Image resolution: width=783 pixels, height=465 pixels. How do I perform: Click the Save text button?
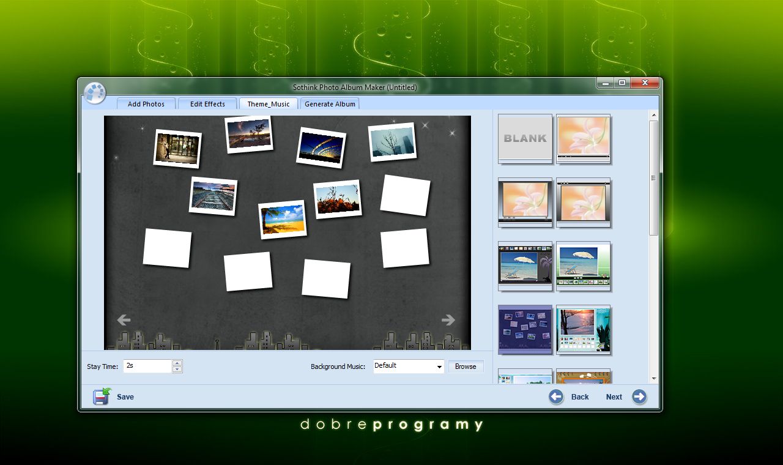pos(125,397)
